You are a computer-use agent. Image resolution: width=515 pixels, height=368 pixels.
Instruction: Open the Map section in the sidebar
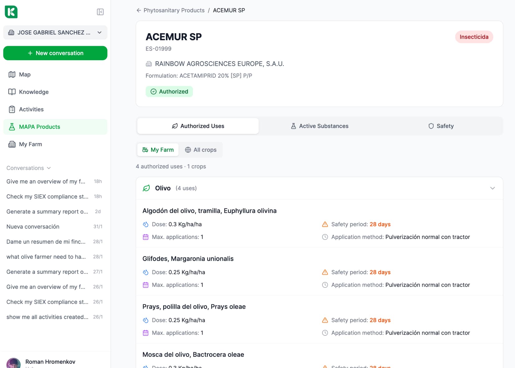(x=25, y=75)
